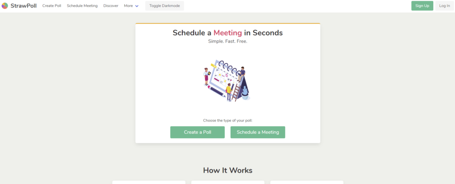Click the ladder in the illustration
This screenshot has height=184, width=455.
tap(236, 92)
